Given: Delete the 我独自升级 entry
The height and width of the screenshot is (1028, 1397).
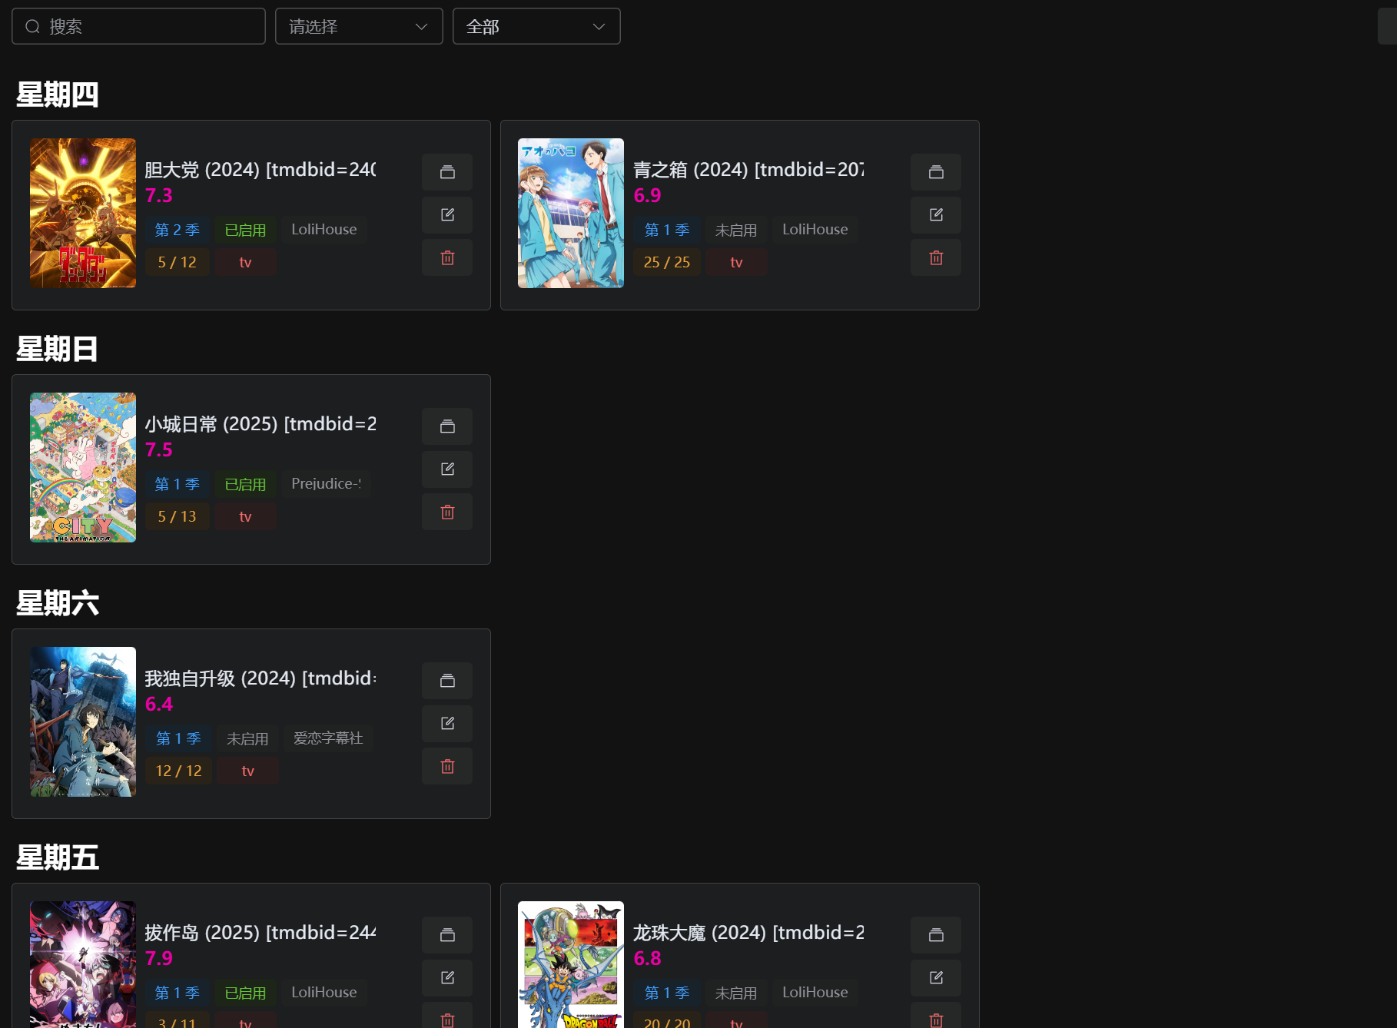Looking at the screenshot, I should [447, 766].
